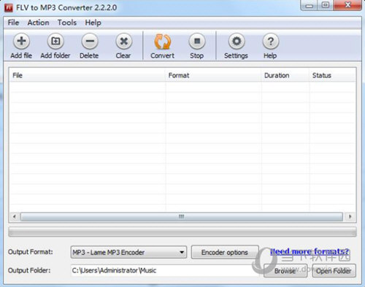Viewport: 365px width, 287px height.
Task: Open Settings via the gear icon
Action: (x=237, y=42)
